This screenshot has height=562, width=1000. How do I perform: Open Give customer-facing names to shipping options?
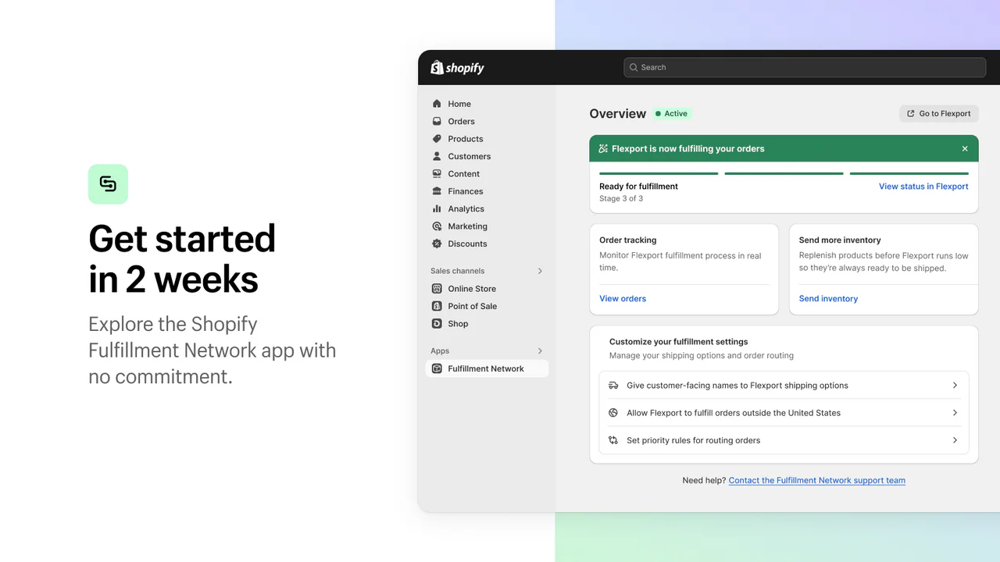784,386
